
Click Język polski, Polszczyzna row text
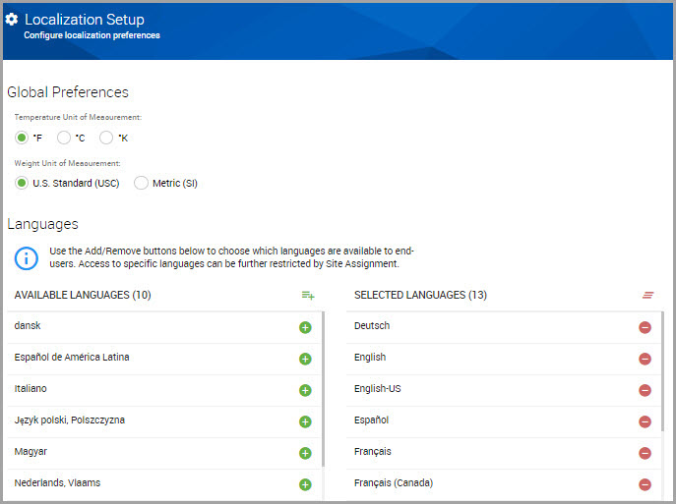coord(70,420)
